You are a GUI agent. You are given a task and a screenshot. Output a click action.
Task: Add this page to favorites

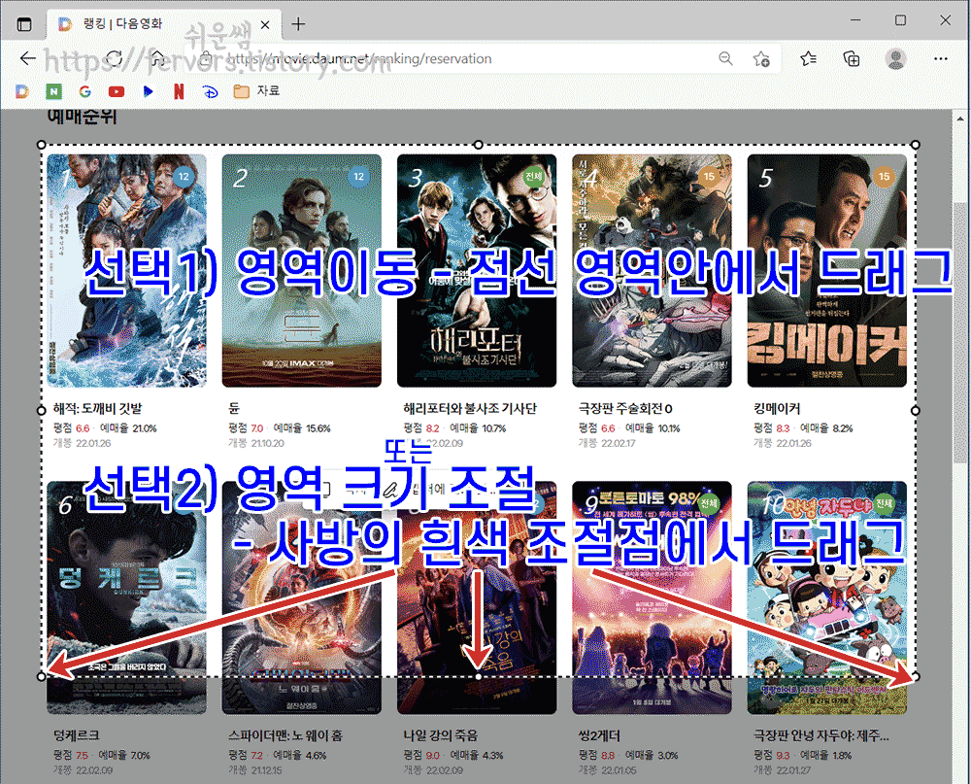(761, 59)
